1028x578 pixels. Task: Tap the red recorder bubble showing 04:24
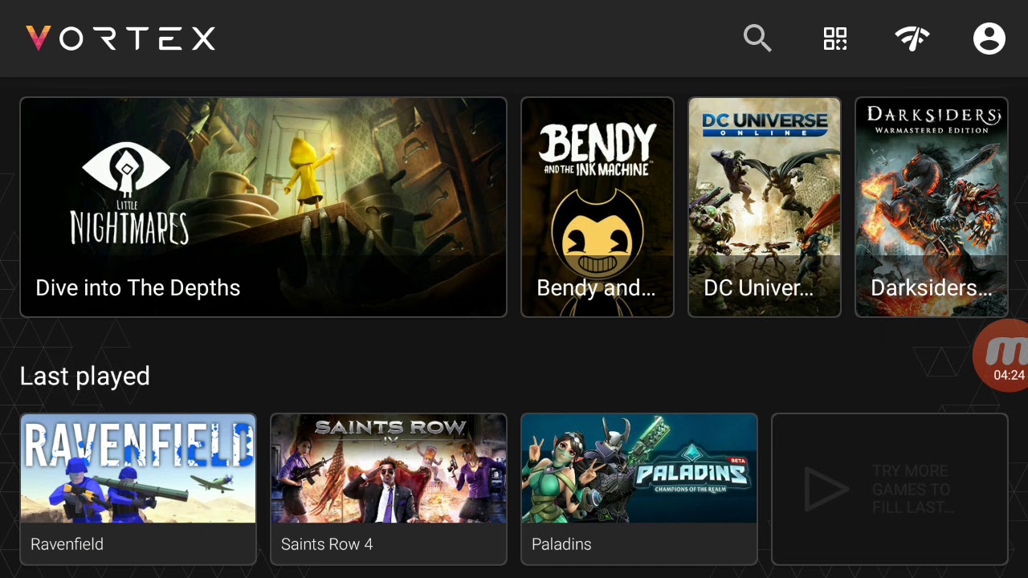[1001, 356]
